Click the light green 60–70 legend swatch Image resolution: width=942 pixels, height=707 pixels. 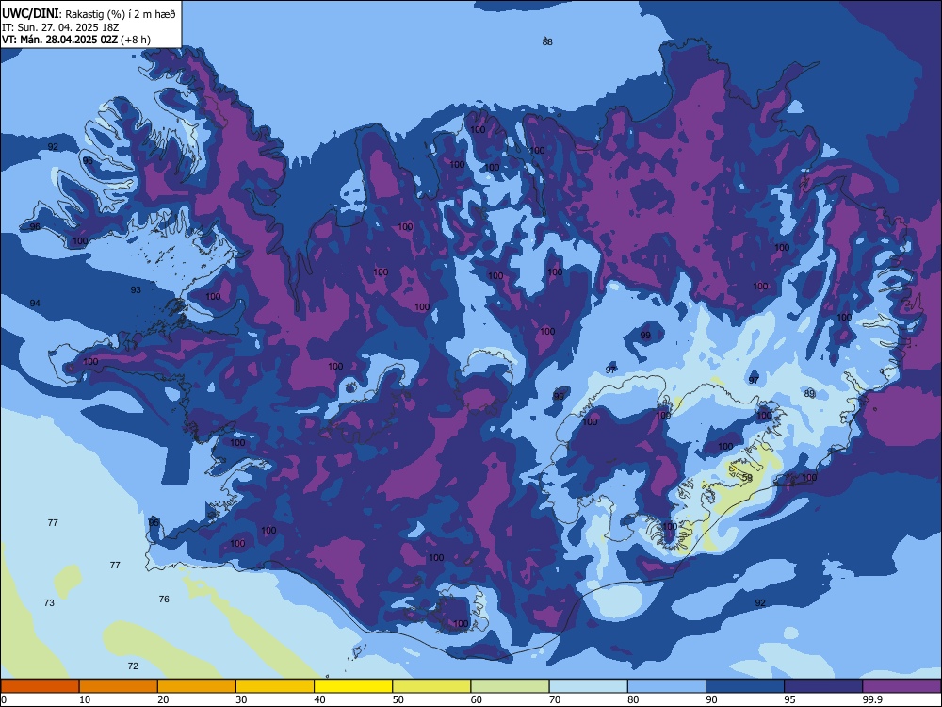[510, 686]
